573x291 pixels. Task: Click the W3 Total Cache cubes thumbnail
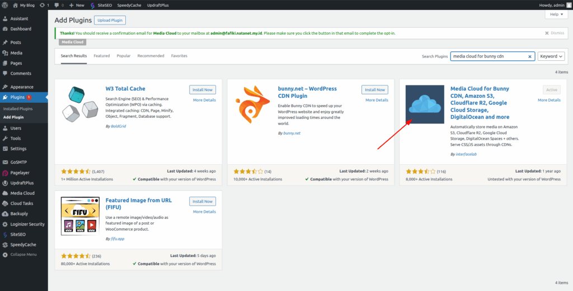pos(81,104)
